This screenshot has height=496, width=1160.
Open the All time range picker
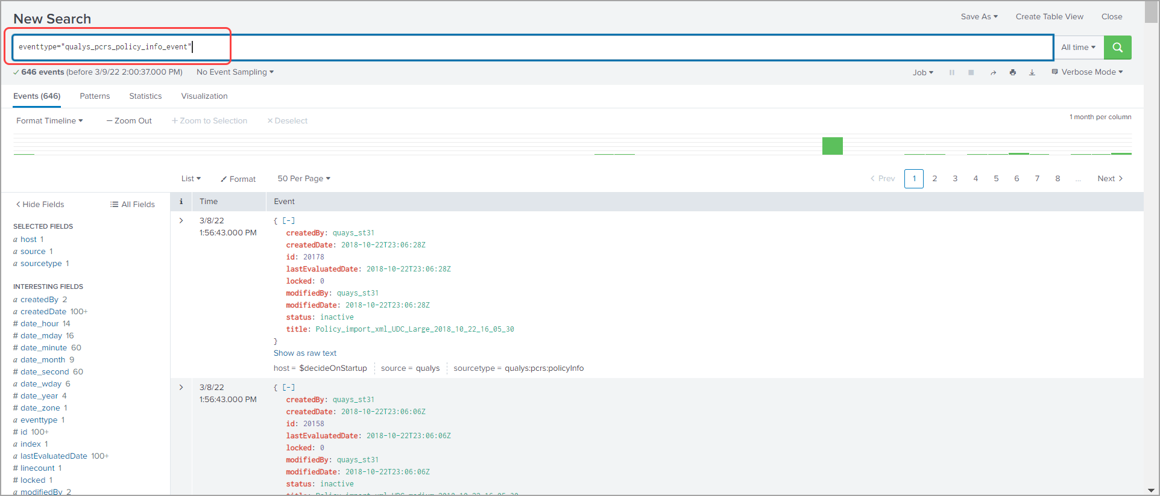coord(1078,48)
